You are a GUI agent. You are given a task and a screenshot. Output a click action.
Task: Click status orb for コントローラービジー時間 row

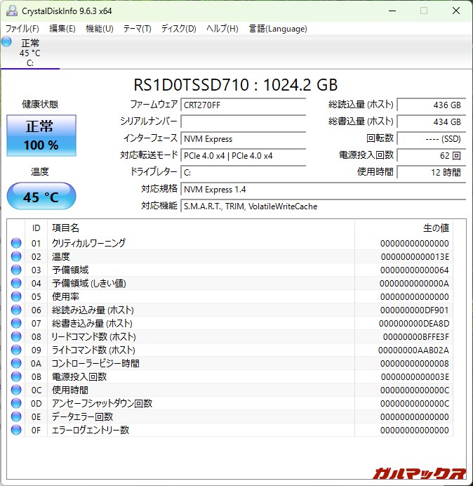(16, 364)
